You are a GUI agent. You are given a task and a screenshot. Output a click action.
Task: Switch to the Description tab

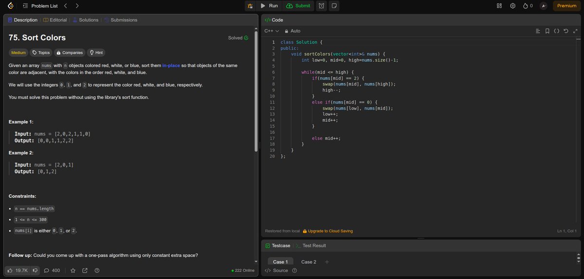coord(22,20)
